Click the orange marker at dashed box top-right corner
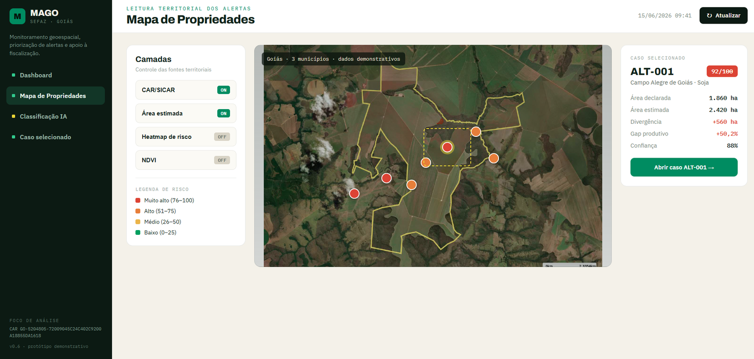The width and height of the screenshot is (754, 359). point(476,132)
